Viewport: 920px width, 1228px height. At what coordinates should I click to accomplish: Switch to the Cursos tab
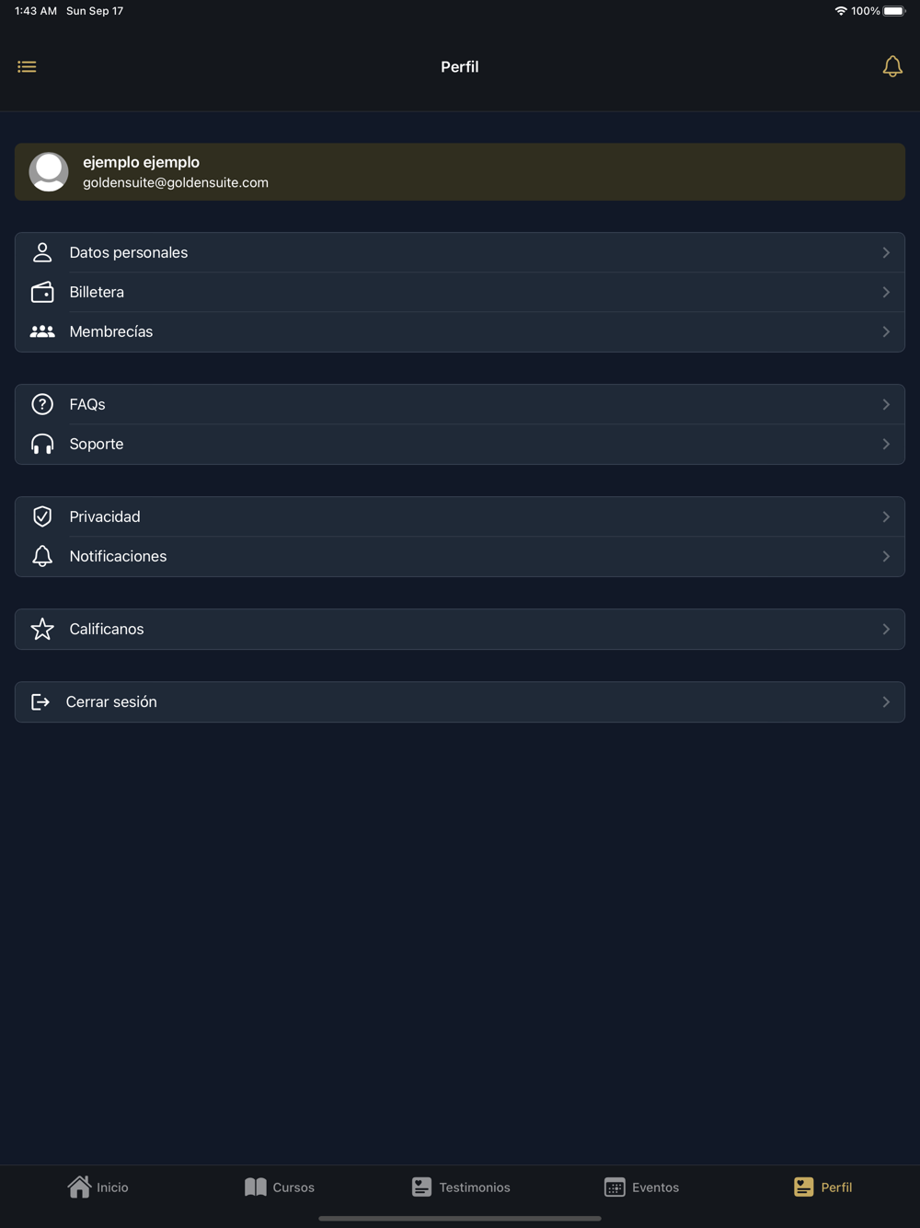279,1187
